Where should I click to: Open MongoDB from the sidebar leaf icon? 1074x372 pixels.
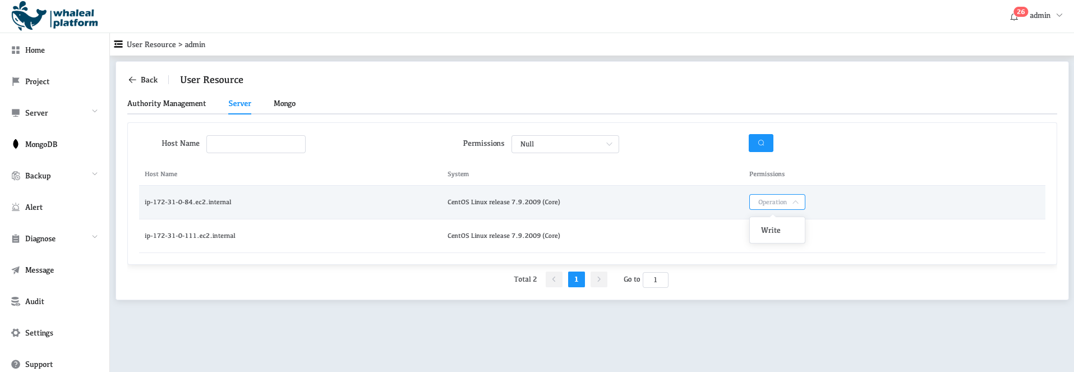16,144
